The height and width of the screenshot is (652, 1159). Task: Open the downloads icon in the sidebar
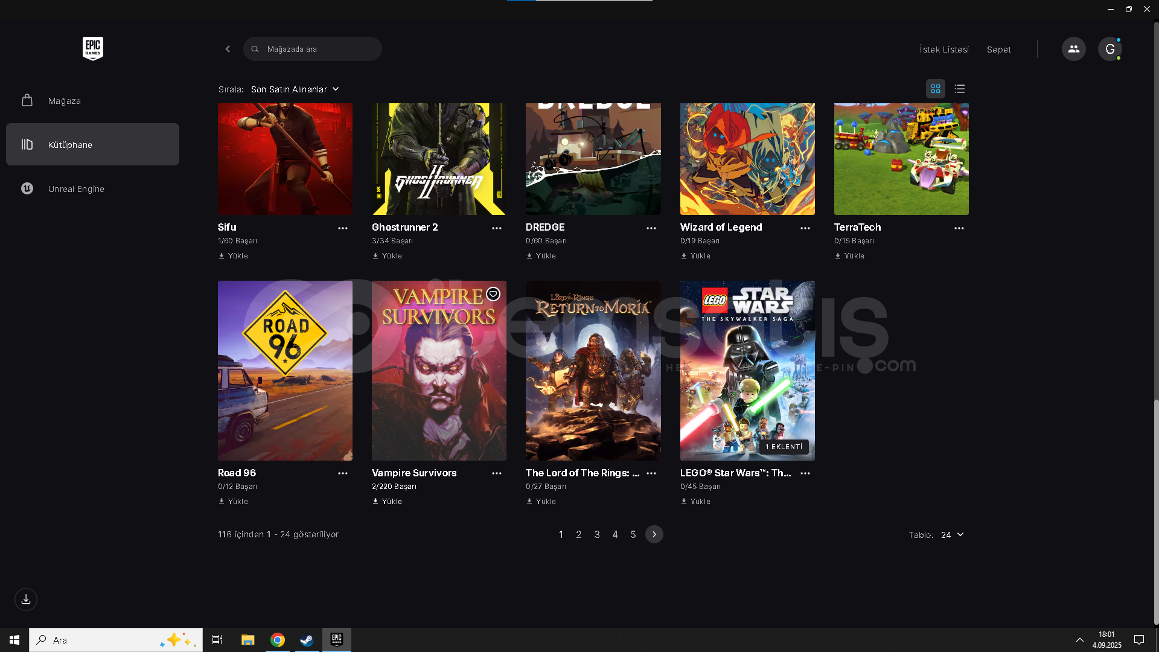(x=26, y=599)
